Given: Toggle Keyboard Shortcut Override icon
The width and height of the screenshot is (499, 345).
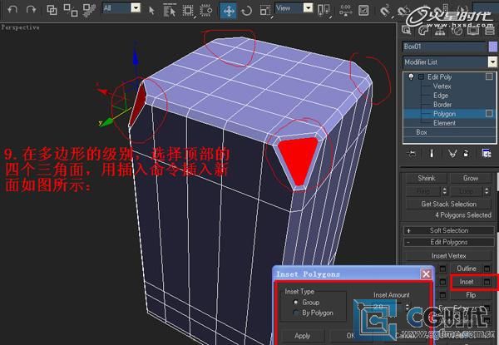Looking at the screenshot, I should click(x=363, y=11).
